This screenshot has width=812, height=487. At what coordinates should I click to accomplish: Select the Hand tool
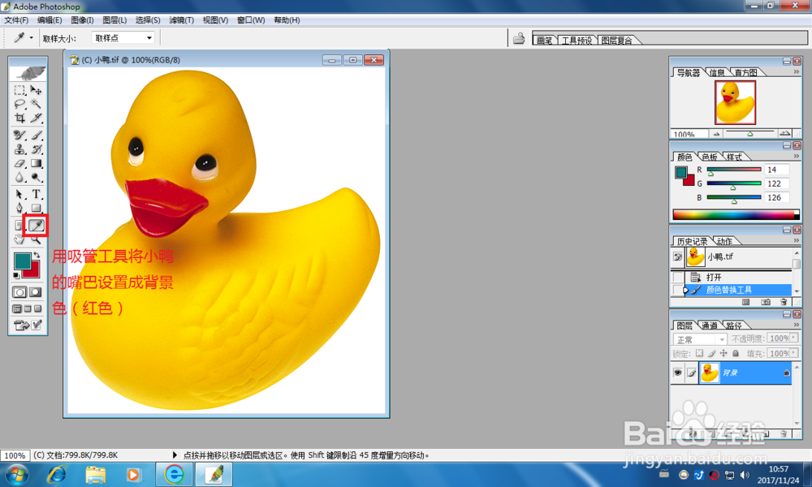pyautogui.click(x=19, y=239)
